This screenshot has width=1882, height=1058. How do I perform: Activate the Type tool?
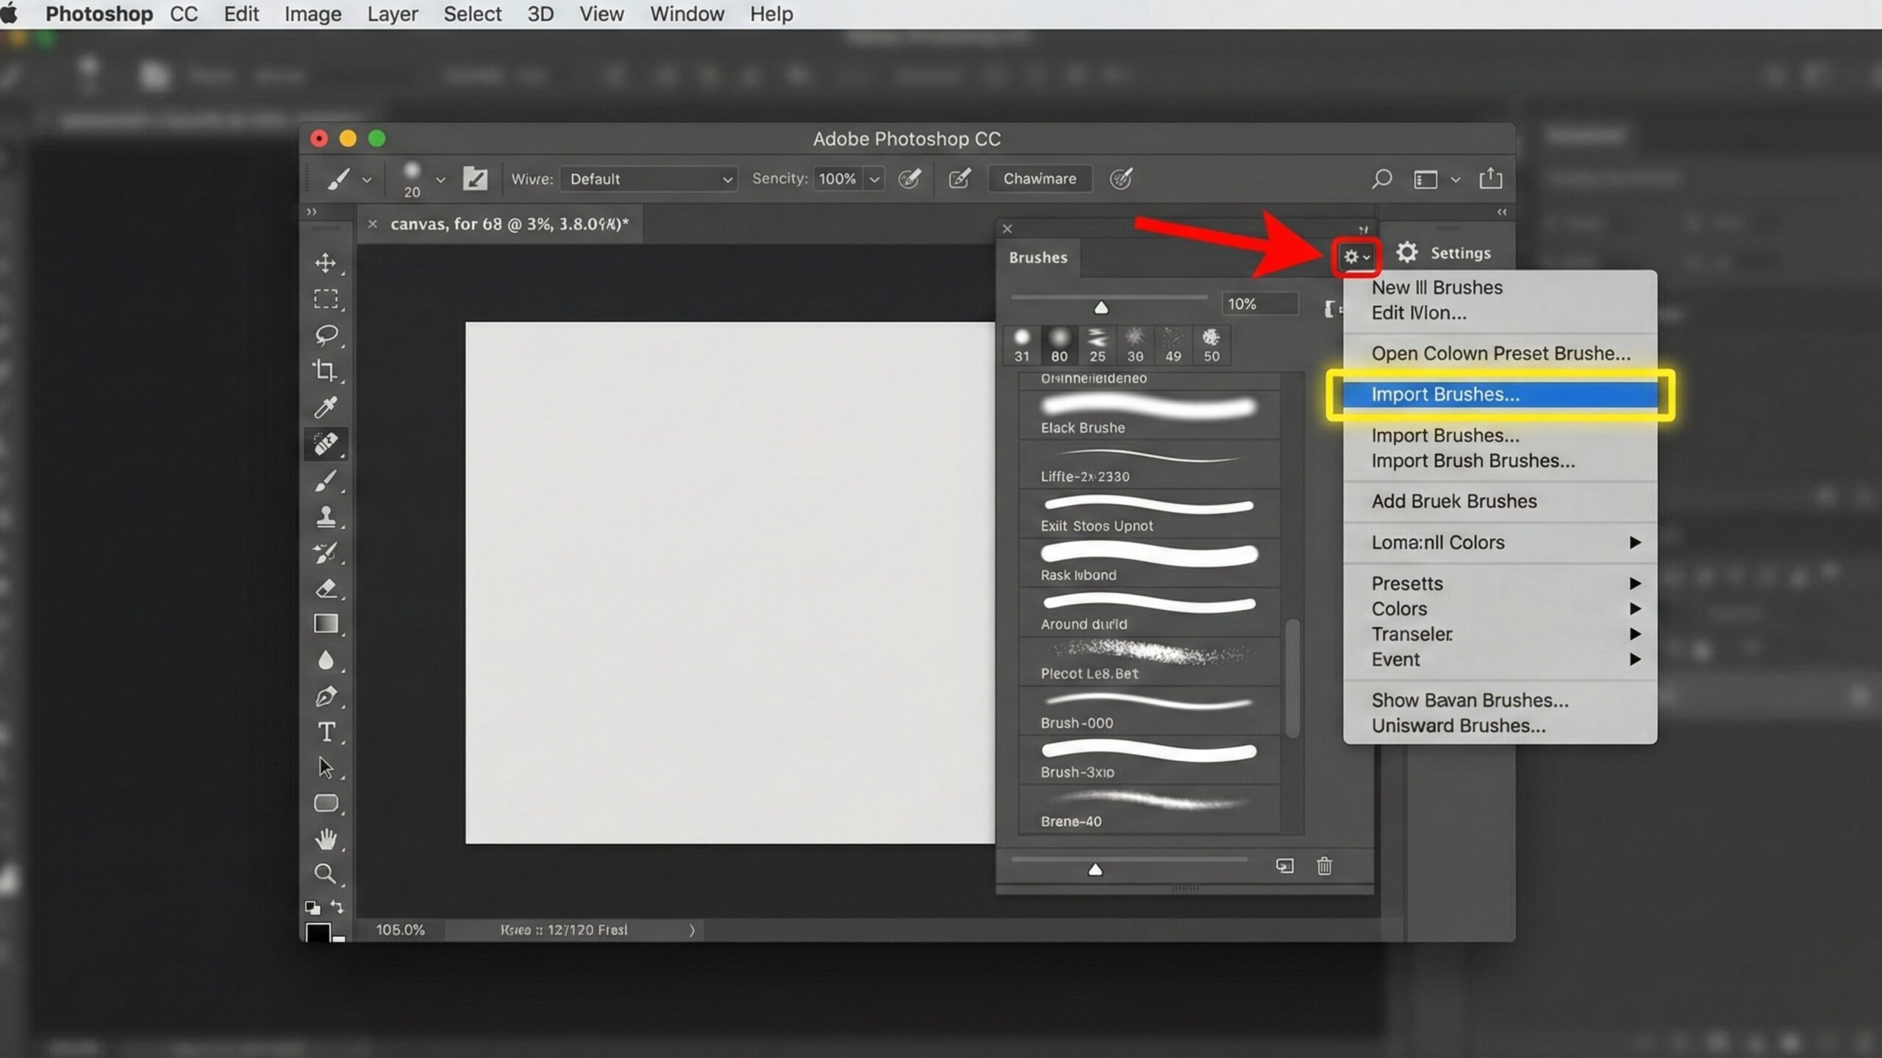pos(326,732)
